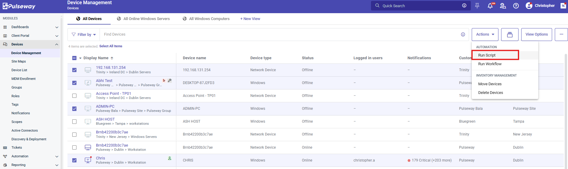The width and height of the screenshot is (568, 169).
Task: Uncheck the 192.168.131.254 device checkbox
Action: point(74,70)
